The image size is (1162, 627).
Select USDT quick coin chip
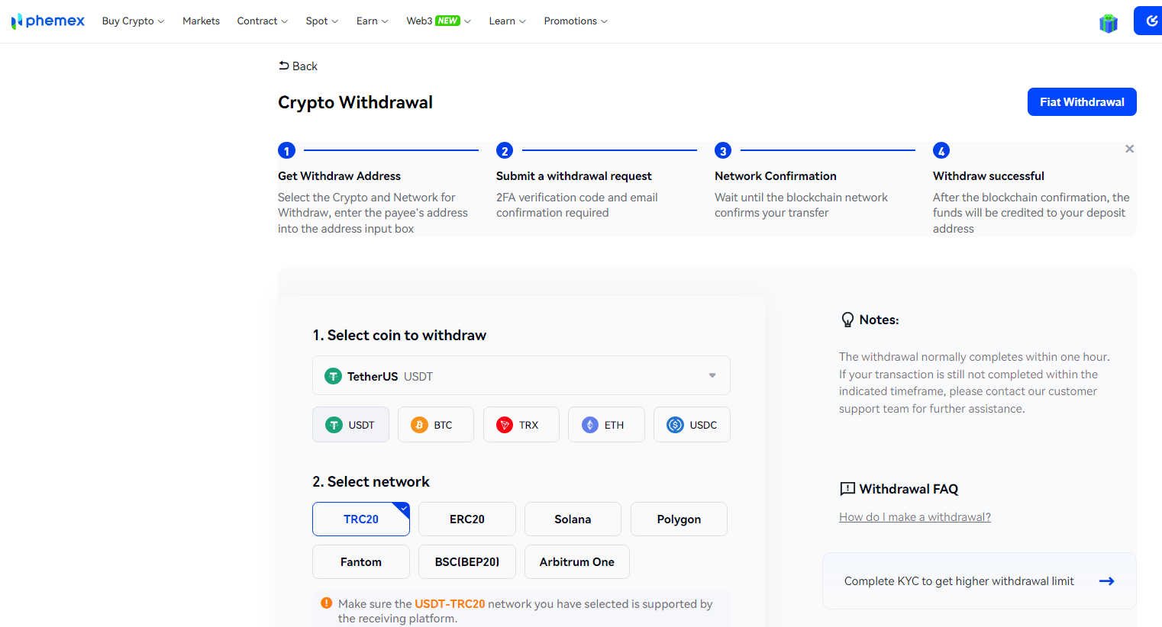tap(350, 425)
